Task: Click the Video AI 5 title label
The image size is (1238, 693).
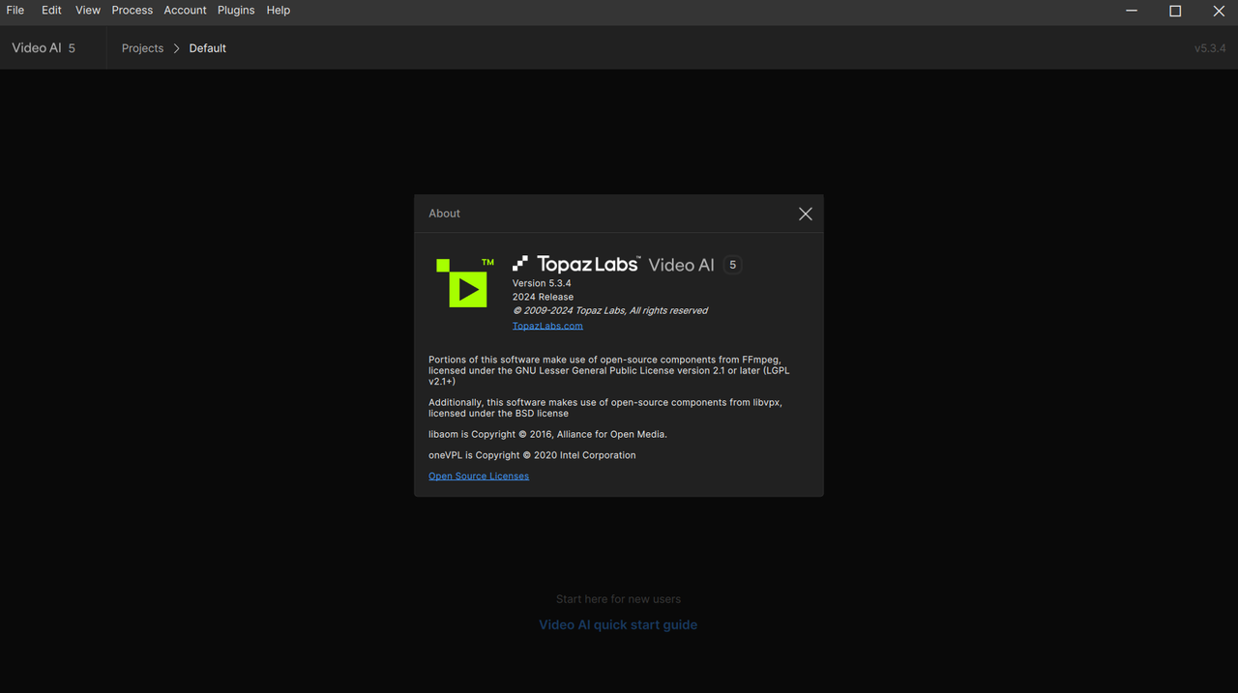Action: tap(44, 48)
